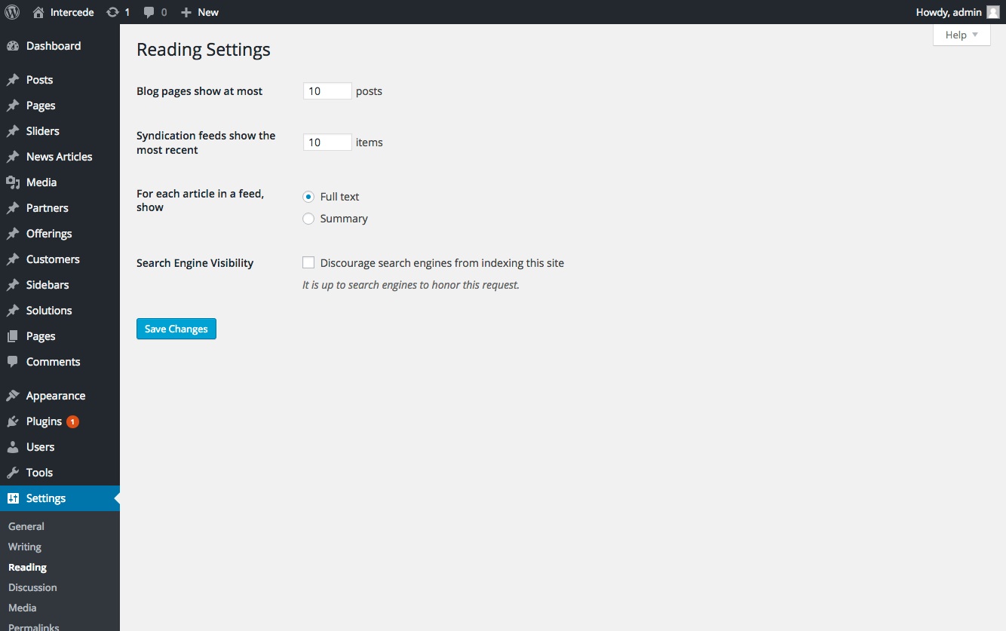Click the pin icon next to News Articles
Screen dimensions: 1006x631
coord(13,157)
